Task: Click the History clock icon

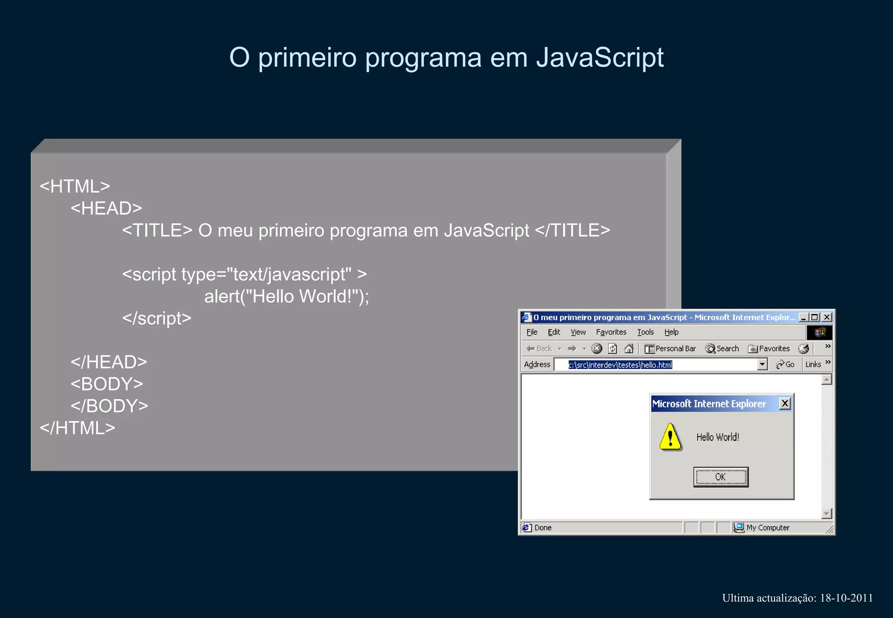Action: [x=804, y=348]
